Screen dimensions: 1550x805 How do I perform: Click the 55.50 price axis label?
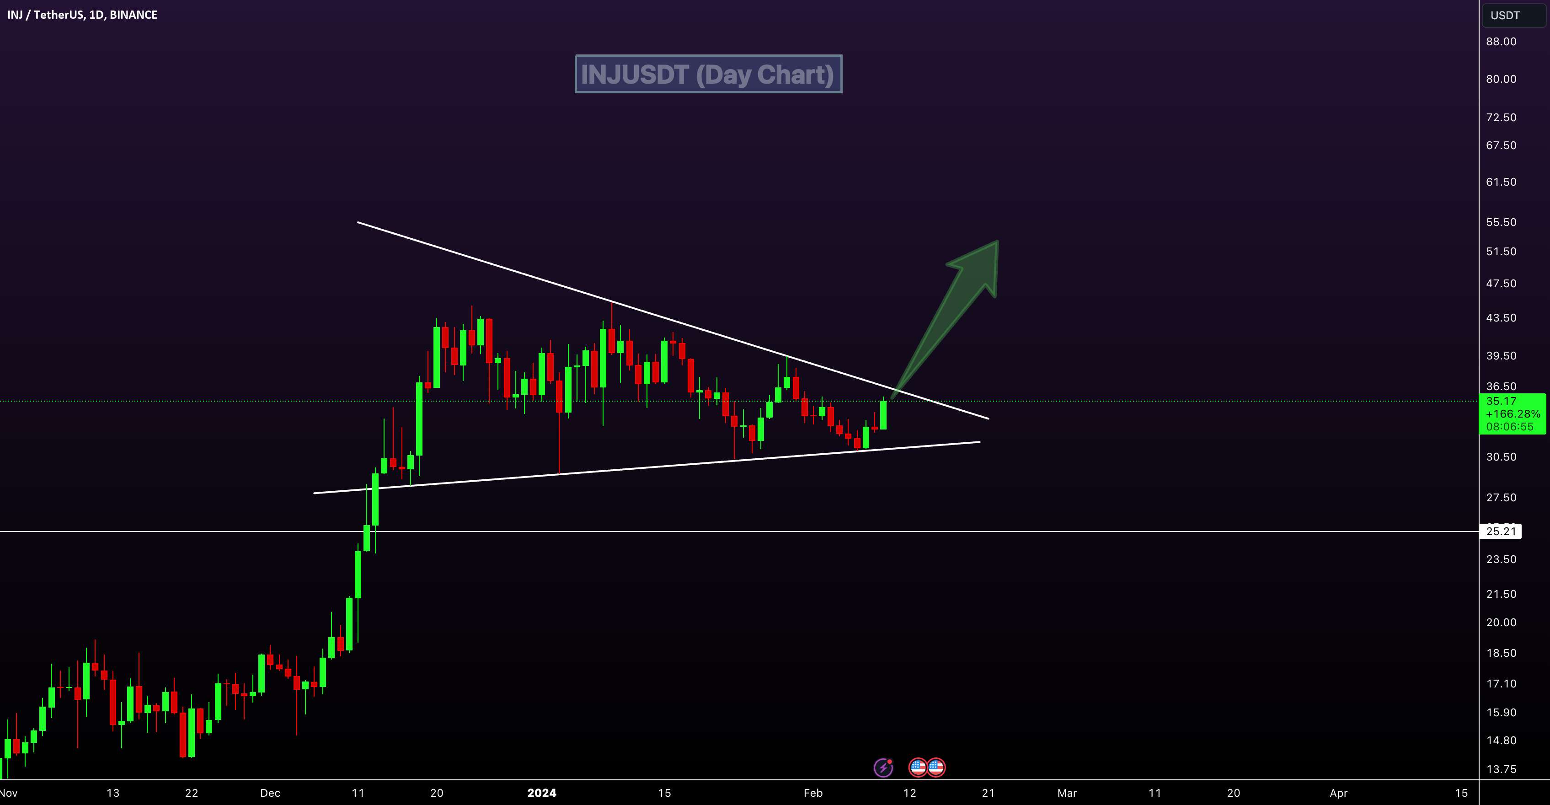[1501, 222]
